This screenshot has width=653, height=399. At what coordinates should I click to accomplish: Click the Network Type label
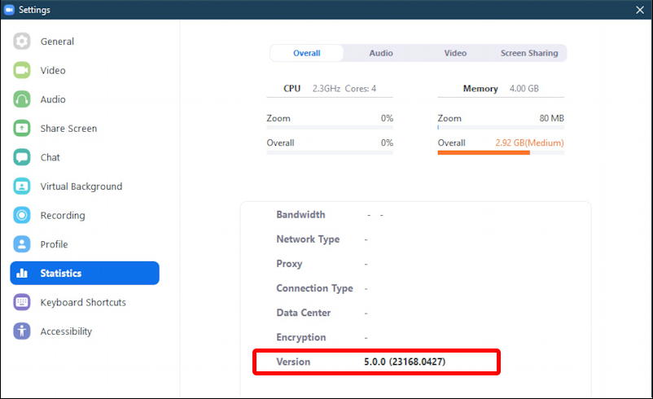[x=308, y=239]
